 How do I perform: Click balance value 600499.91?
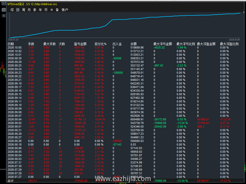point(137,120)
